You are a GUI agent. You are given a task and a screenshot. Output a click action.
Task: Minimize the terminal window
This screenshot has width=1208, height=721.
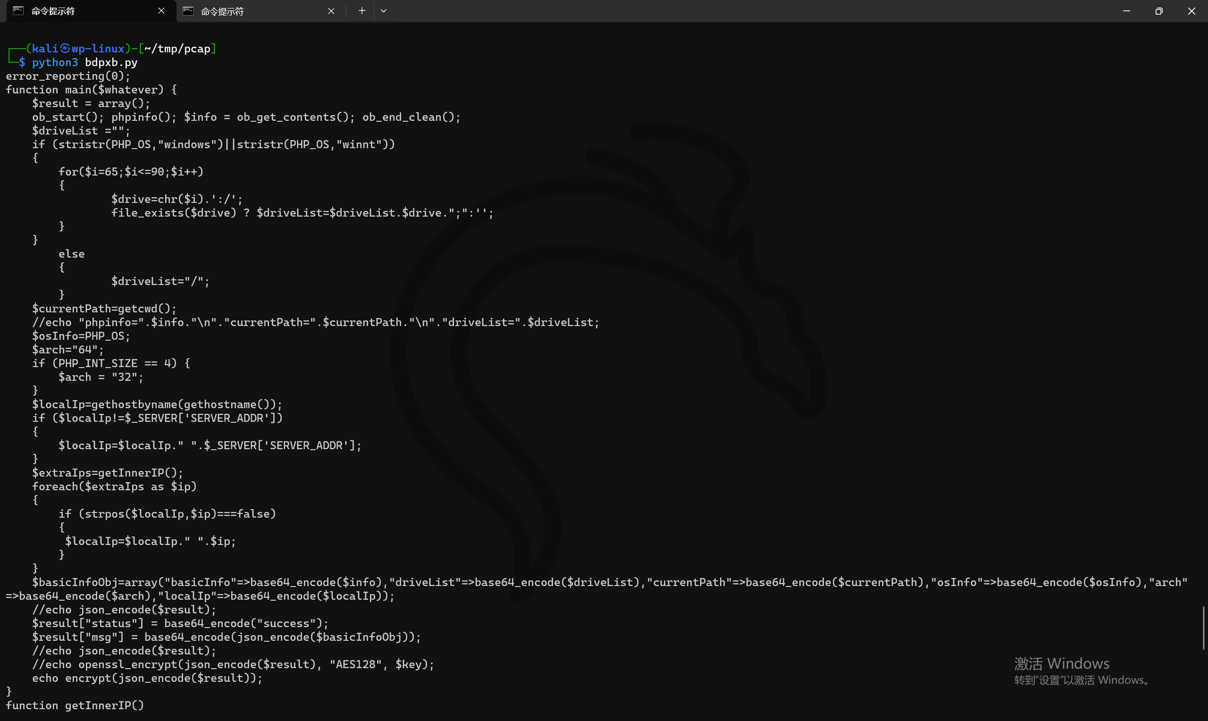pos(1126,11)
